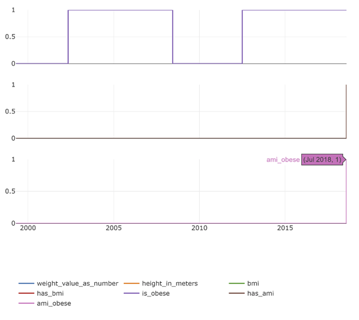
Task: Click the blue weight_value_as_number legend line
Action: [x=26, y=283]
